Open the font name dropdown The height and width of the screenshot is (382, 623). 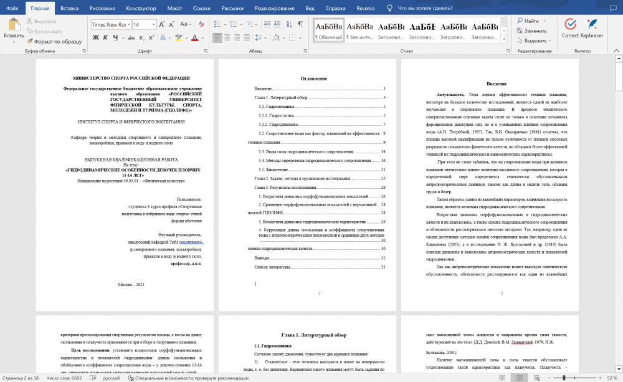tap(129, 25)
